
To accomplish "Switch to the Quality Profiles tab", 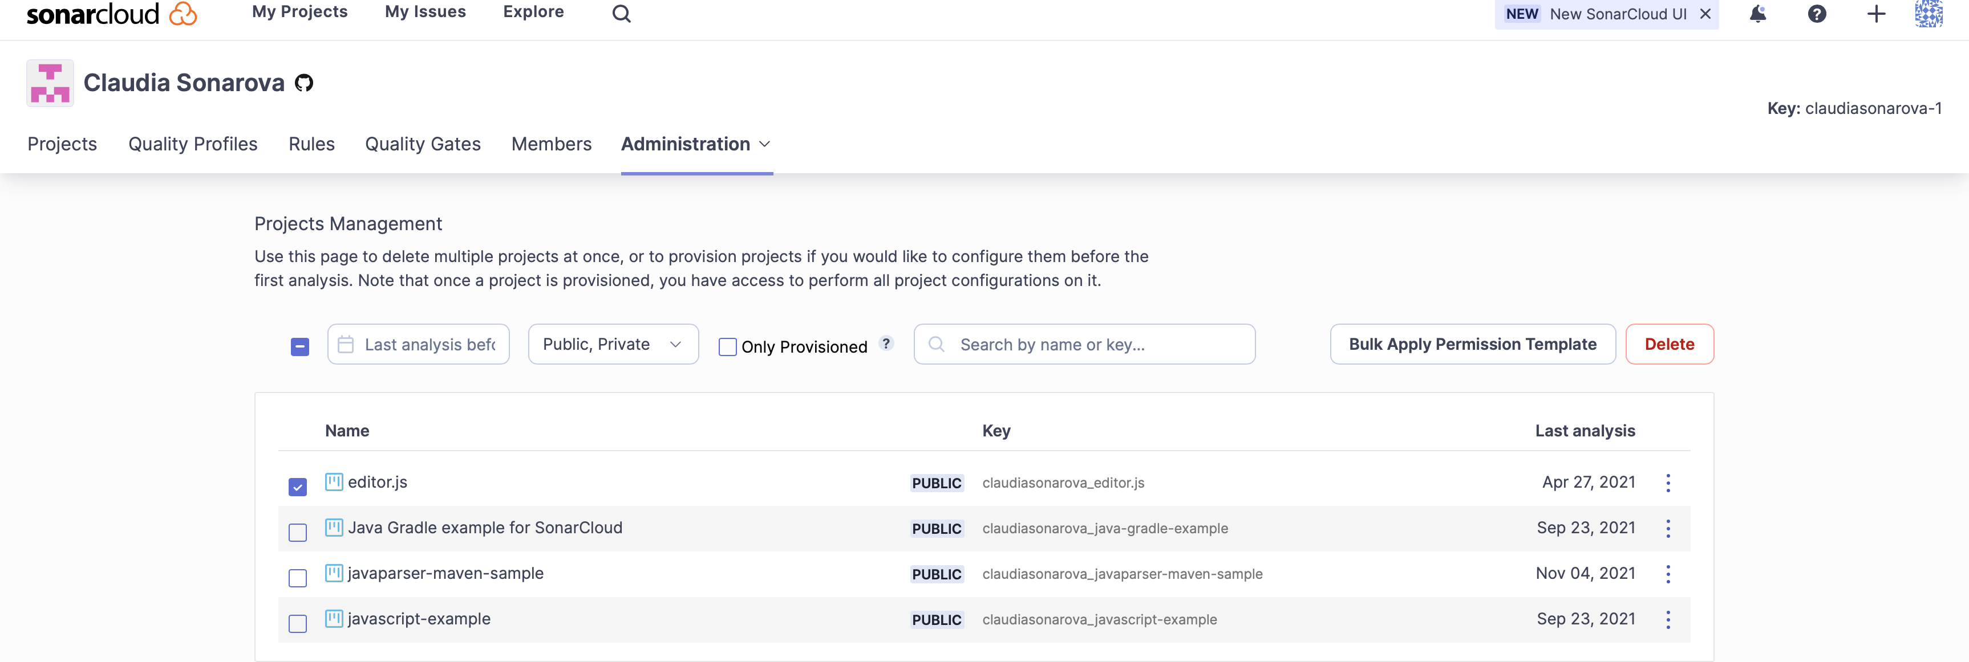I will 193,144.
